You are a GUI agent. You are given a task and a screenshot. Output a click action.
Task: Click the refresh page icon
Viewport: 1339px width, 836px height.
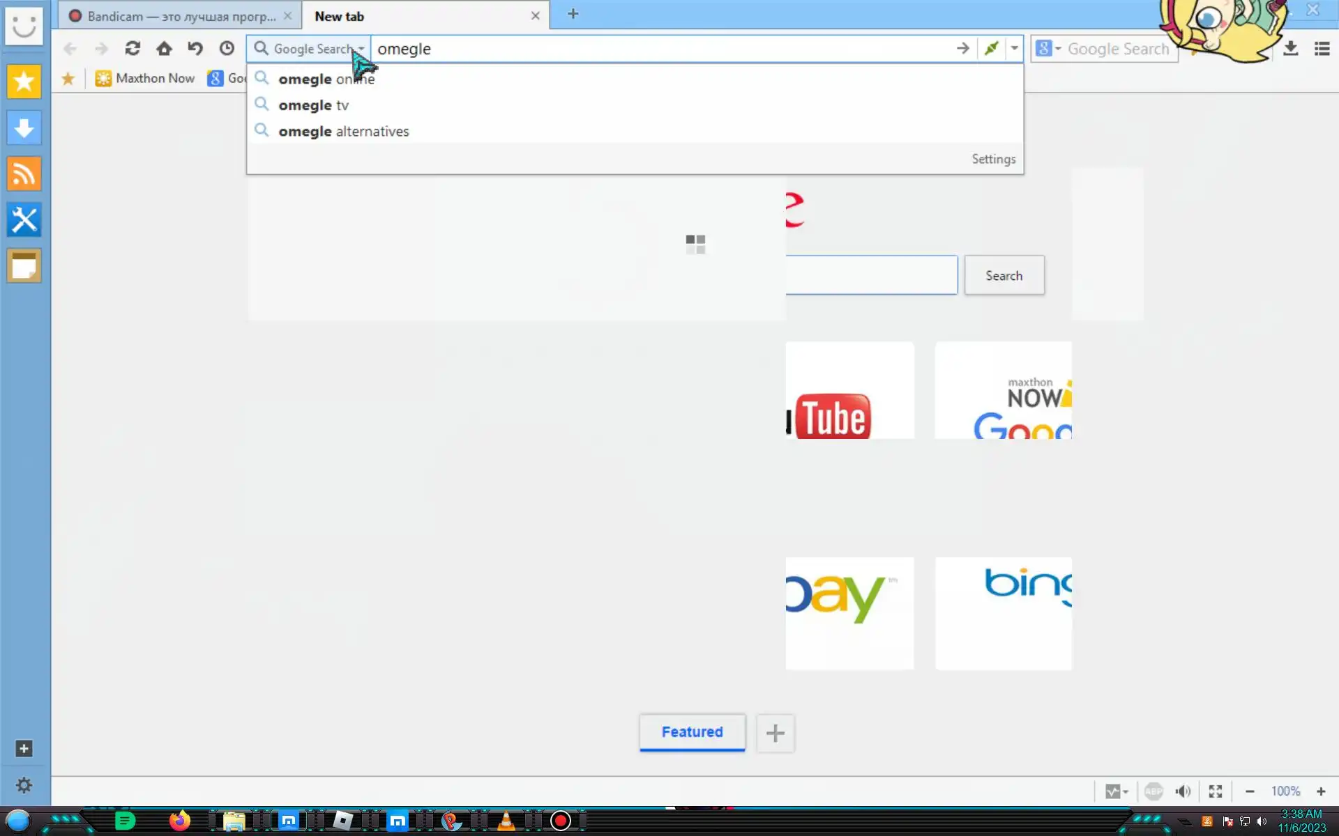pos(133,49)
